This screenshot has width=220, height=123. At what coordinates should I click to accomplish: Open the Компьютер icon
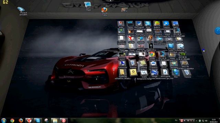coord(122,64)
